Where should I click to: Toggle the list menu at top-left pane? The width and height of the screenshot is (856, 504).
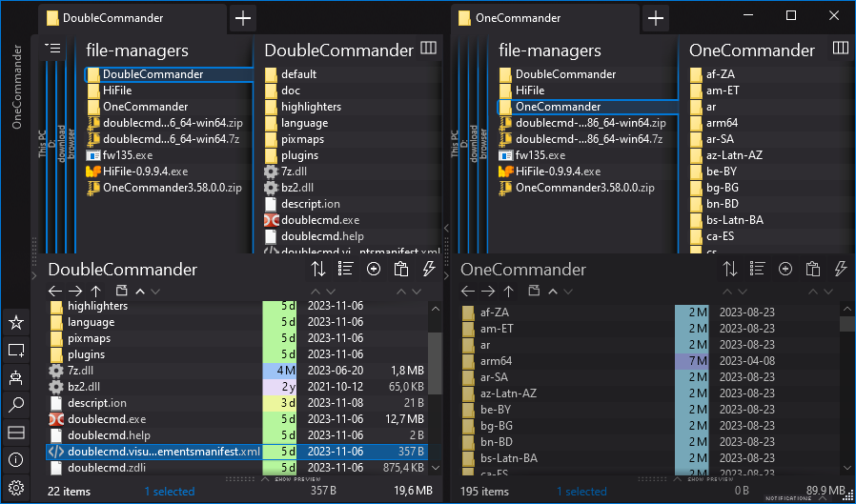tap(52, 48)
